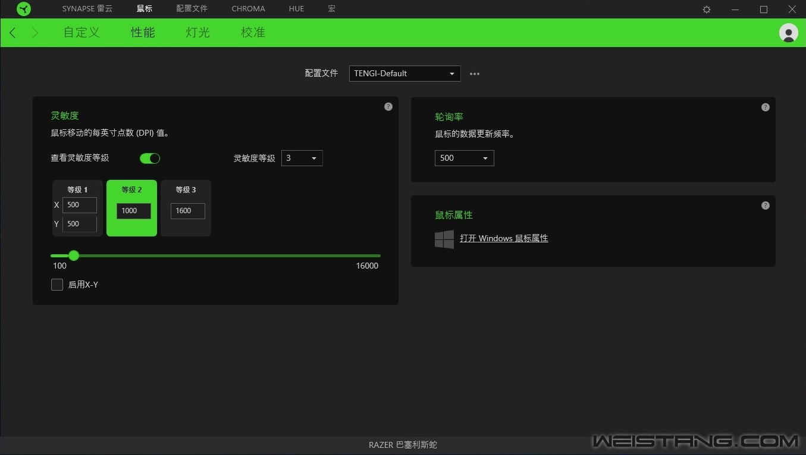
Task: Open the 打开 Windows 鼠标属性 link
Action: pyautogui.click(x=504, y=238)
